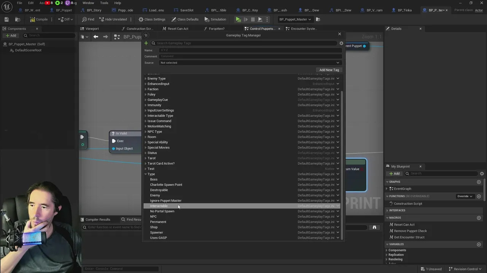Select the Uses GASP tag
The image size is (487, 273).
click(x=158, y=238)
